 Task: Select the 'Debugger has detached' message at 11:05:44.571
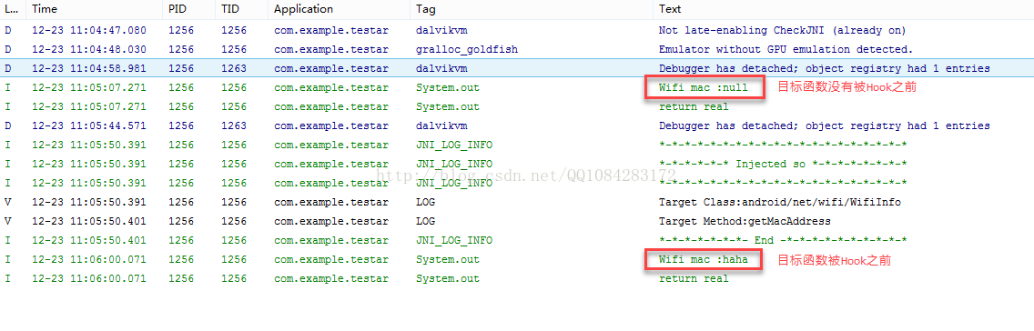[824, 125]
